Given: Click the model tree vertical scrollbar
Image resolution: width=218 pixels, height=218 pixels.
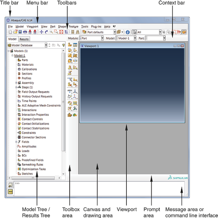Looking at the screenshot, I should [x=63, y=102].
